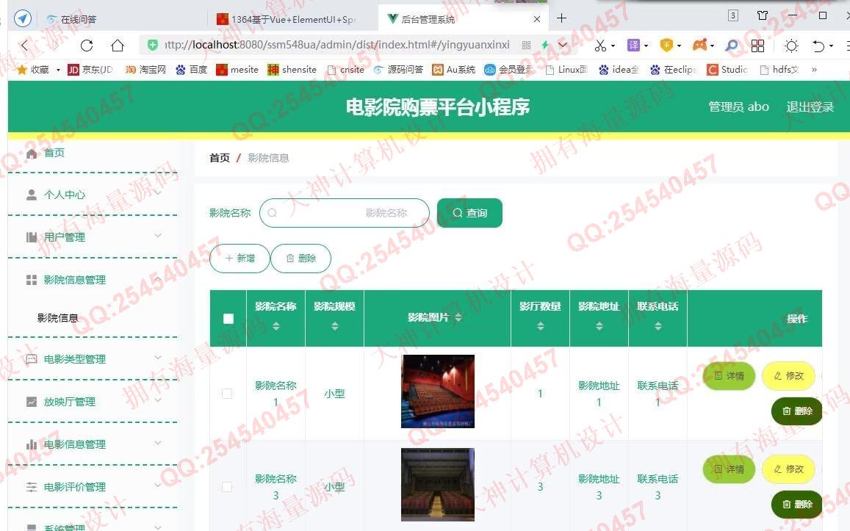Viewport: 850px width, 531px height.
Task: Expand the 电影评价管理 submenu arrow
Action: click(158, 486)
